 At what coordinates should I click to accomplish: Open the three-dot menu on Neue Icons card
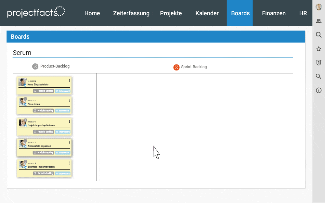coord(69,100)
